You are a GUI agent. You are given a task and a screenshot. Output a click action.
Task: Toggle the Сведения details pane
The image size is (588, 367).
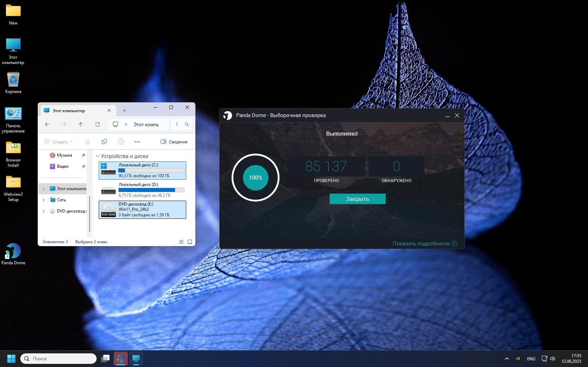174,142
